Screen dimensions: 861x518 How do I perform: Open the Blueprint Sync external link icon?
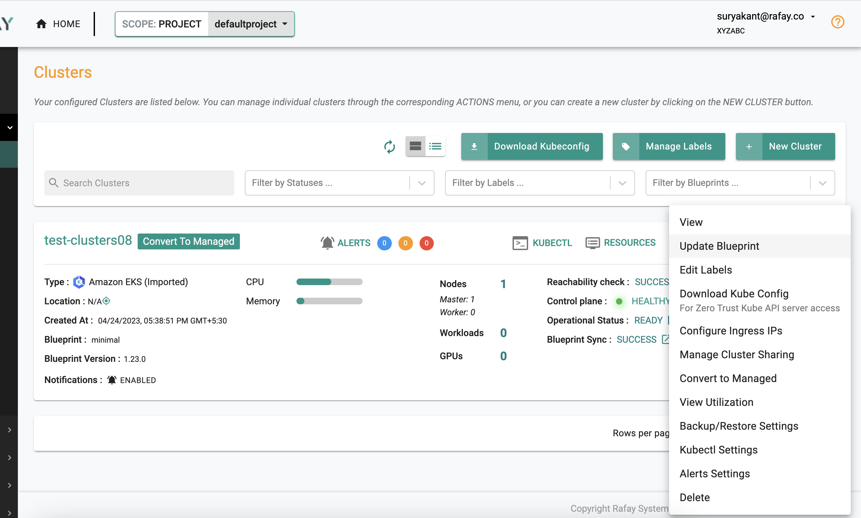pos(665,339)
